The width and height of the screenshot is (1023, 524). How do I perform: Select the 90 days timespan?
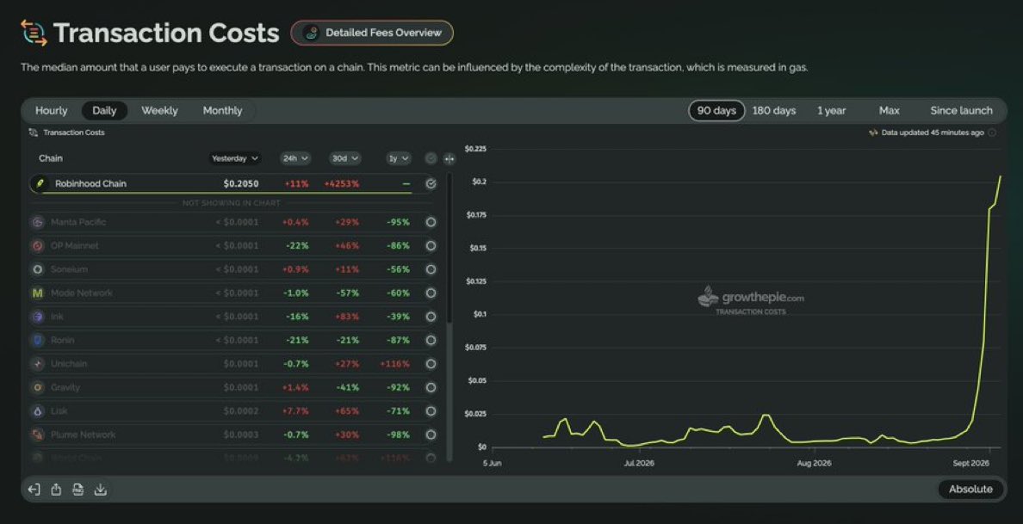(x=716, y=111)
